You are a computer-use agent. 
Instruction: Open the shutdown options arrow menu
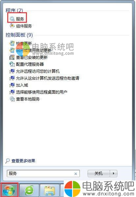(114, 174)
